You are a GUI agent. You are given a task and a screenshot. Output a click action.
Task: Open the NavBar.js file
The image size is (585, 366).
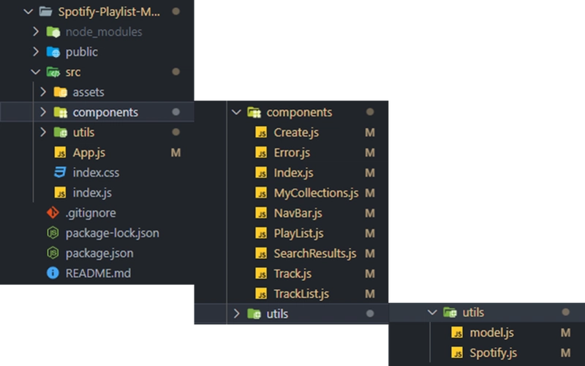click(298, 213)
